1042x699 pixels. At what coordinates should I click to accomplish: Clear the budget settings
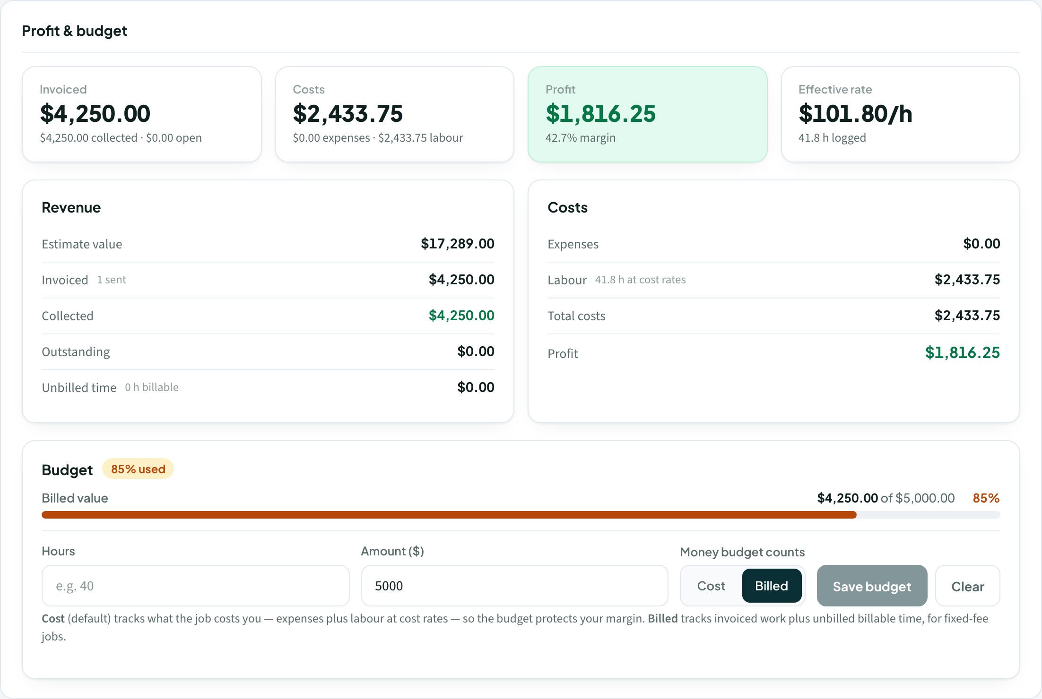967,586
